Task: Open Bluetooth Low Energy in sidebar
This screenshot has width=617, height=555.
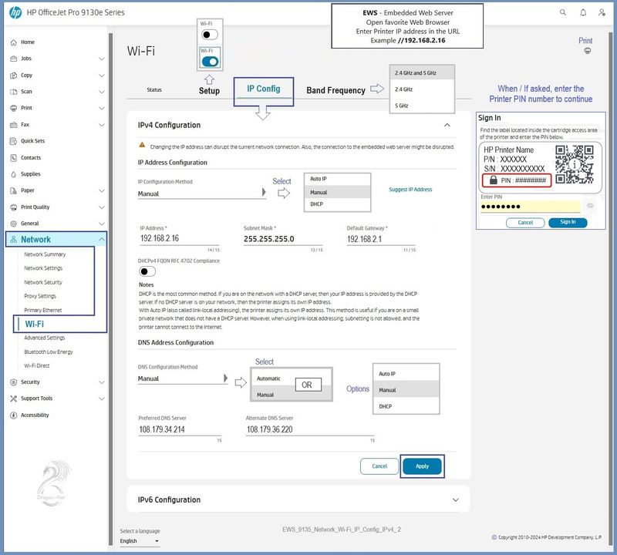Action: tap(49, 352)
